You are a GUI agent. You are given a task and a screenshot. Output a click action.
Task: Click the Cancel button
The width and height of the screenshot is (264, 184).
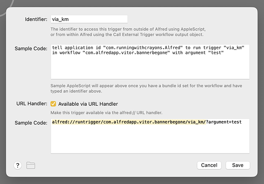point(209,165)
